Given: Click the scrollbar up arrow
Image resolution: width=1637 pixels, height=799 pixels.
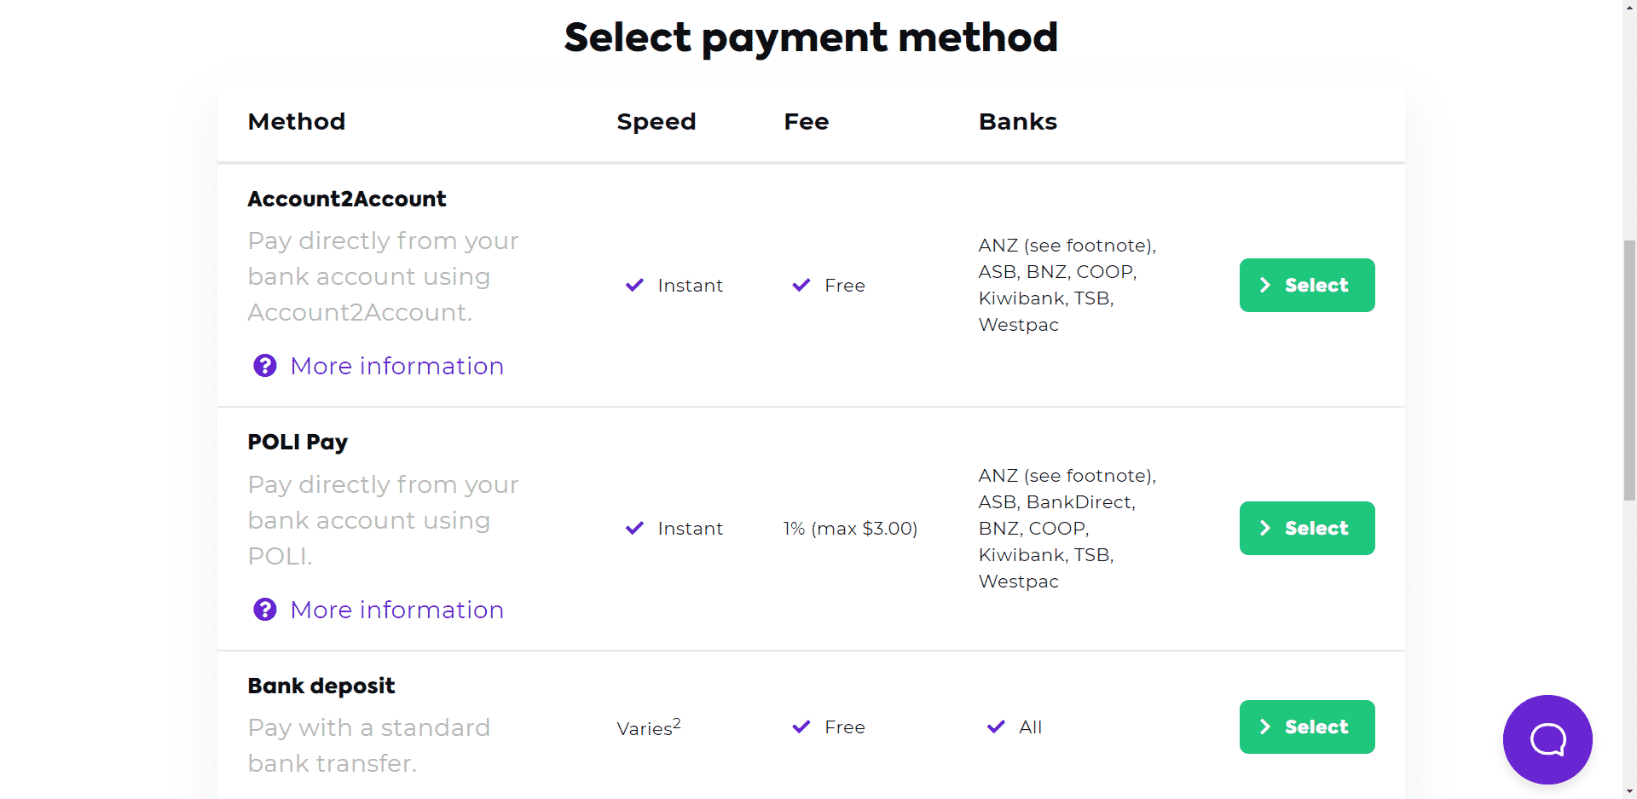Looking at the screenshot, I should pos(1627,7).
